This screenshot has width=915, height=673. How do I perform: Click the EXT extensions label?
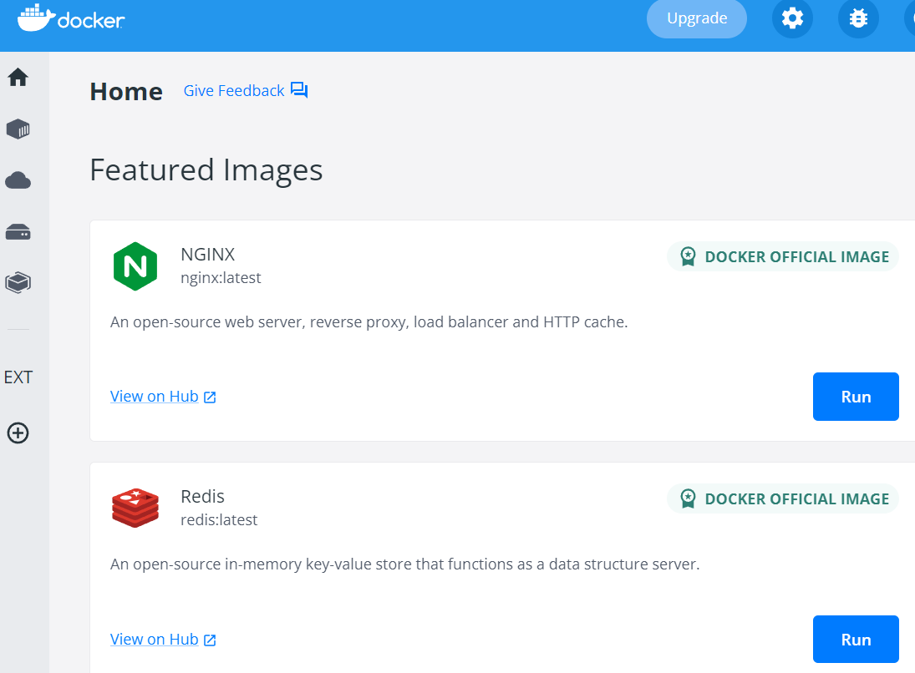tap(18, 377)
